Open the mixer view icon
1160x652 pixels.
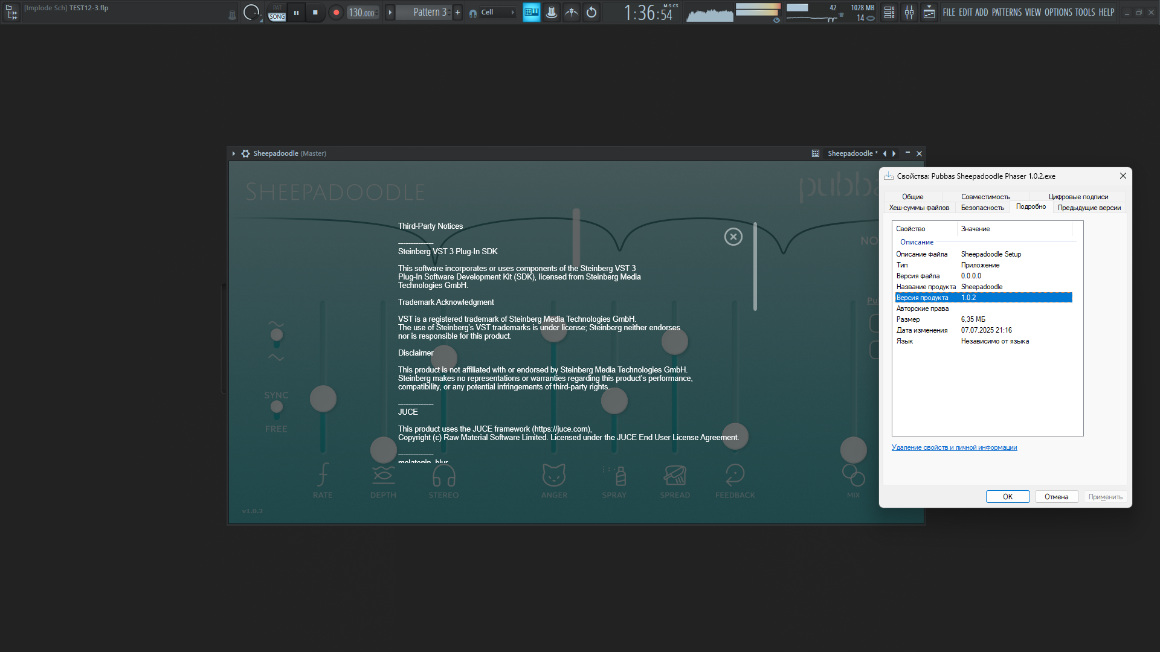[909, 12]
